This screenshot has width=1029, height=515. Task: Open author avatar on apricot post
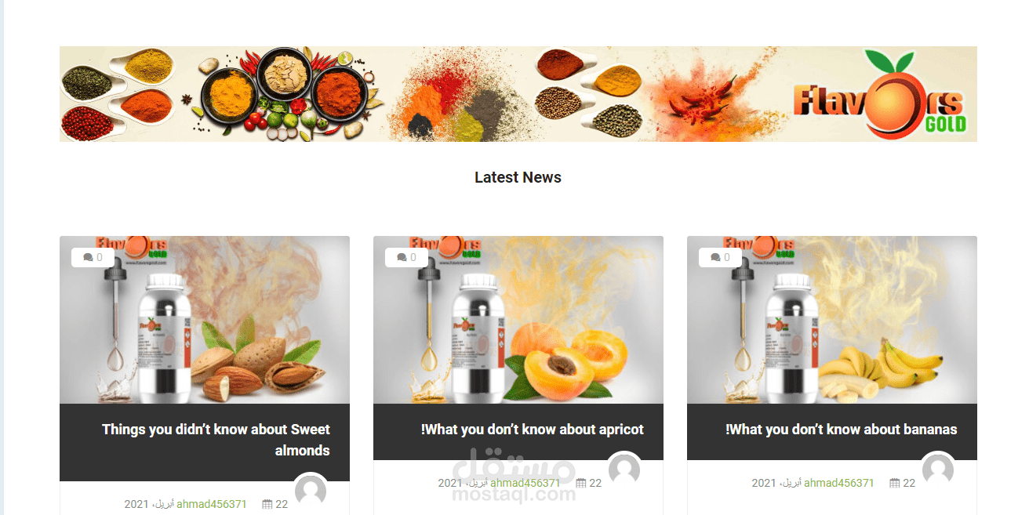[x=624, y=470]
